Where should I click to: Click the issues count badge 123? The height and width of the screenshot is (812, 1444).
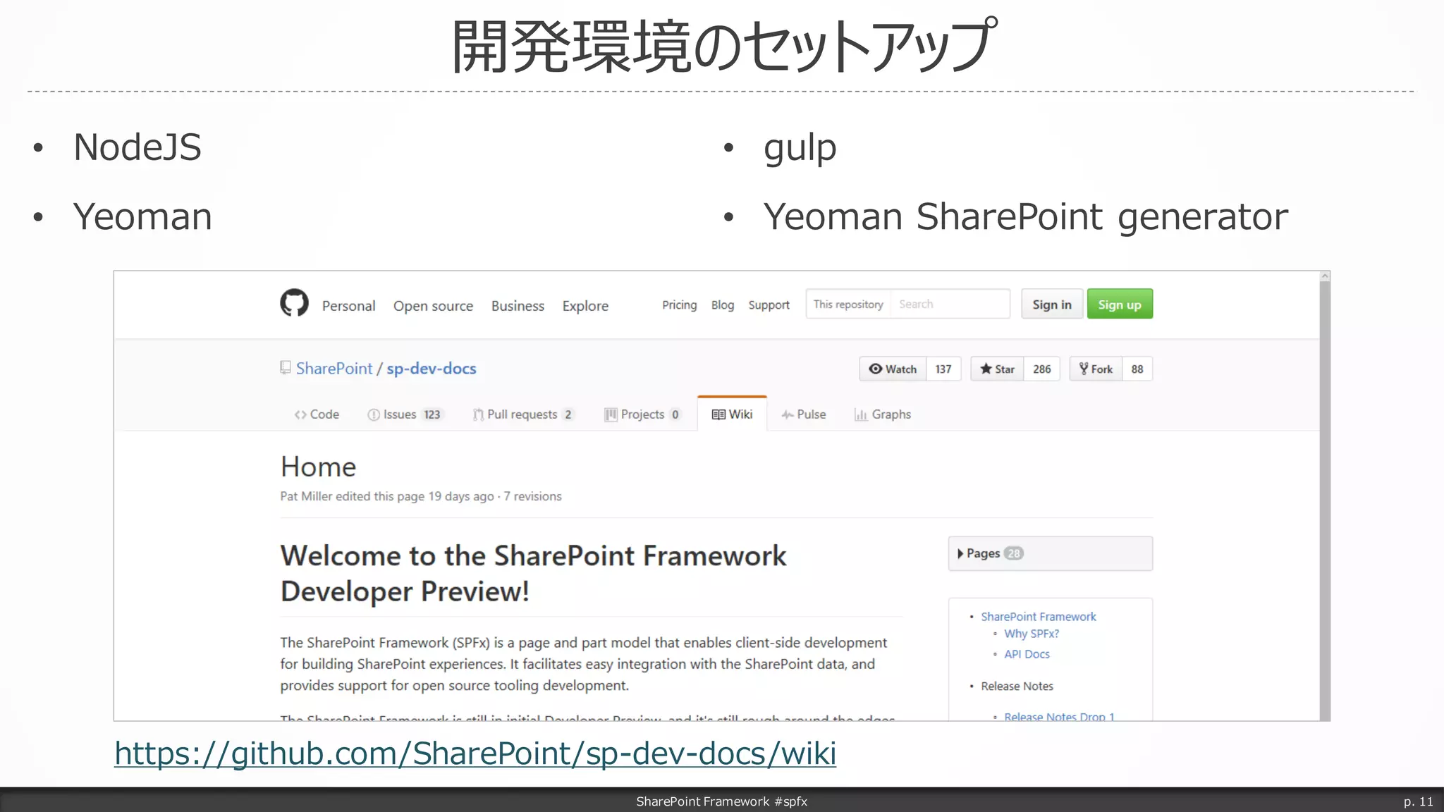click(x=432, y=414)
